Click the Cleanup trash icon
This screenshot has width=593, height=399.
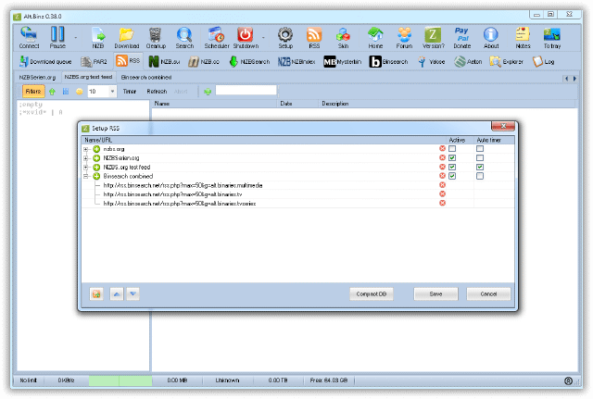click(x=156, y=38)
